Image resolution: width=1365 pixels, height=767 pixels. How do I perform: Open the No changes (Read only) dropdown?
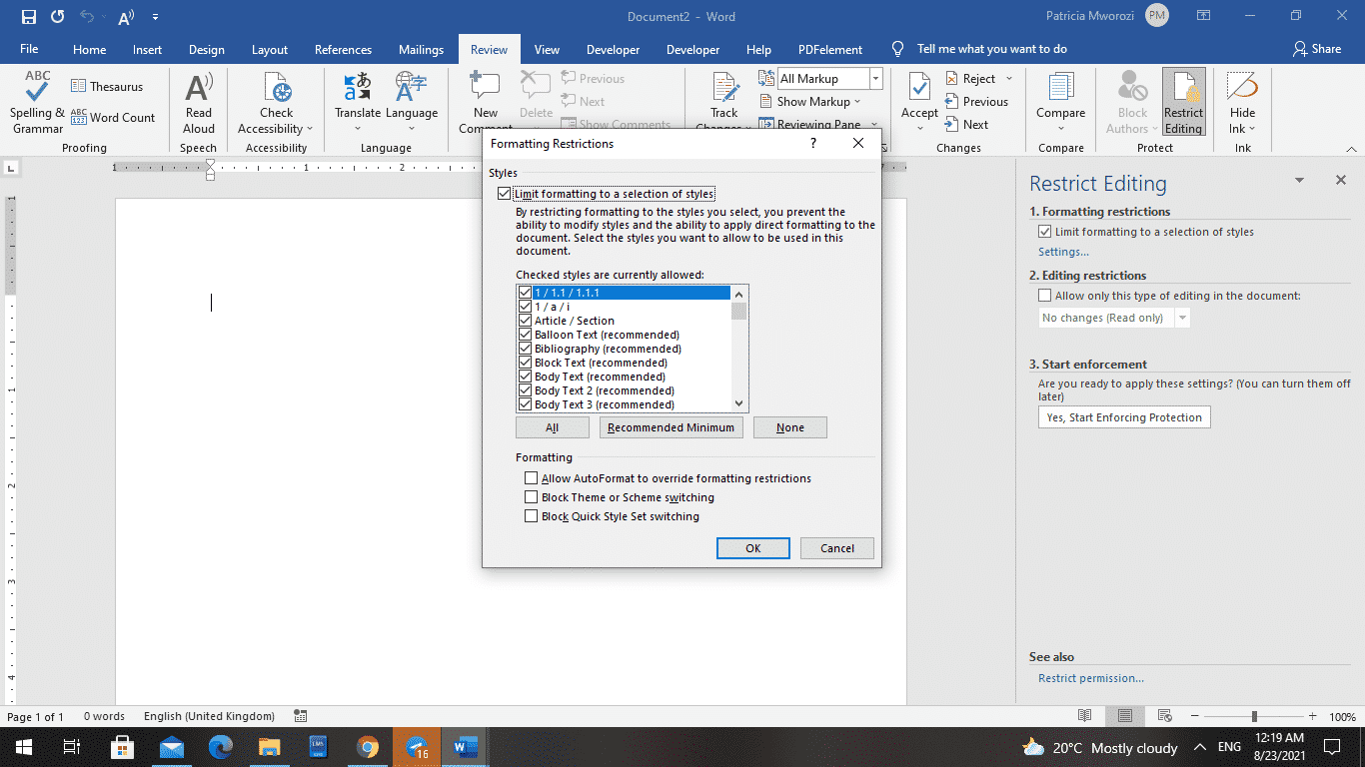pos(1183,317)
